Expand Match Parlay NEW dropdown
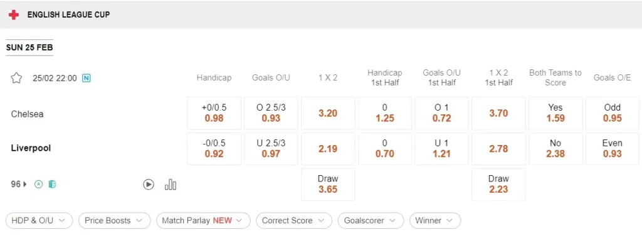The width and height of the screenshot is (642, 237). (x=203, y=221)
